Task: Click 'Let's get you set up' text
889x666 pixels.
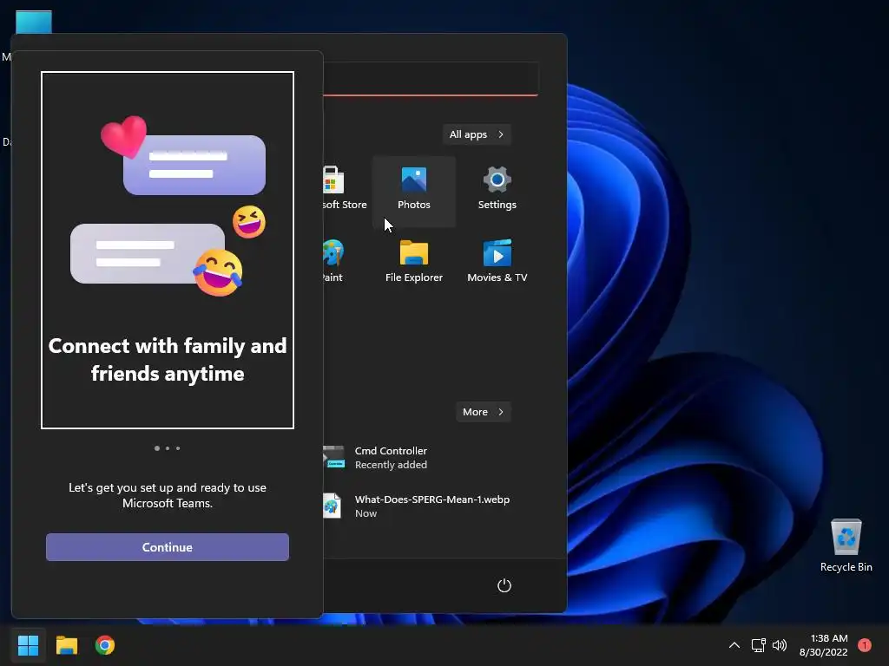Action: (x=168, y=495)
